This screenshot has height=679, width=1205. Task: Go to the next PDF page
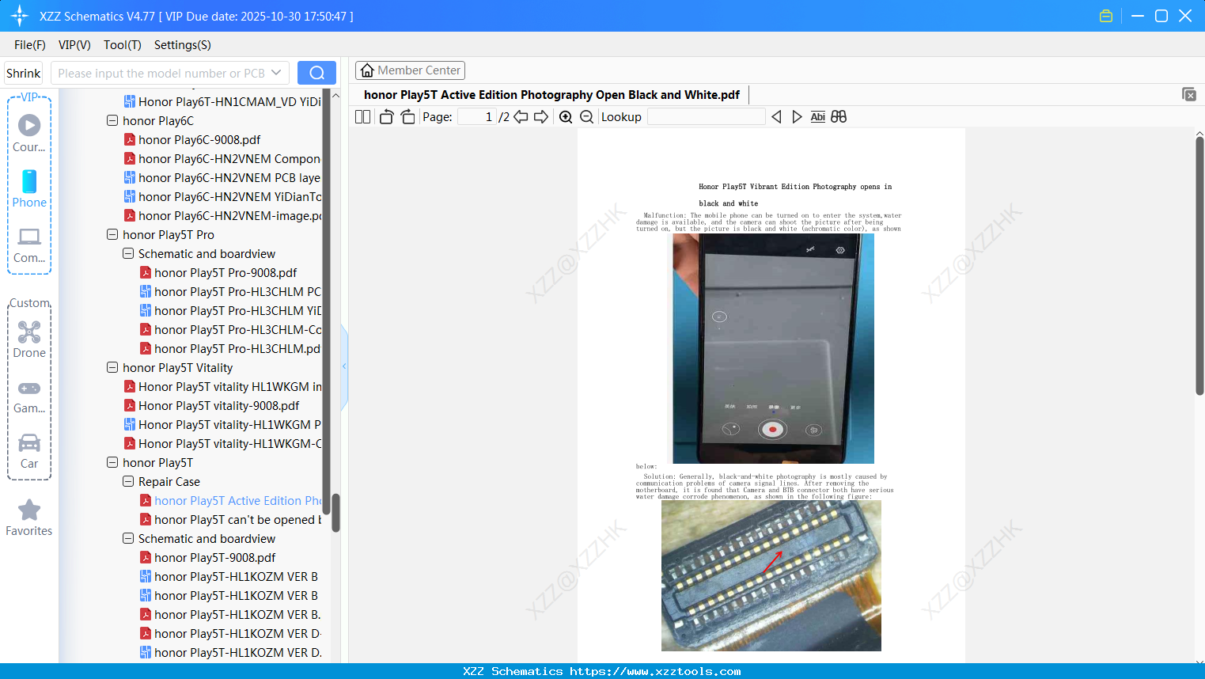point(541,117)
